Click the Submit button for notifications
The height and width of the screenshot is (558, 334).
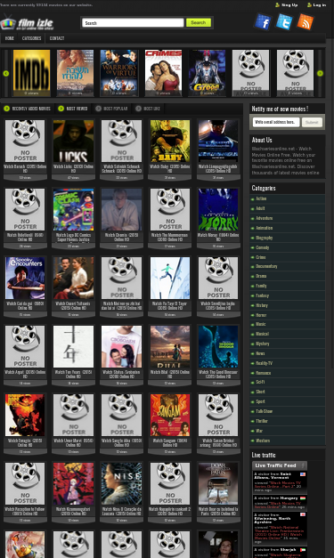312,122
